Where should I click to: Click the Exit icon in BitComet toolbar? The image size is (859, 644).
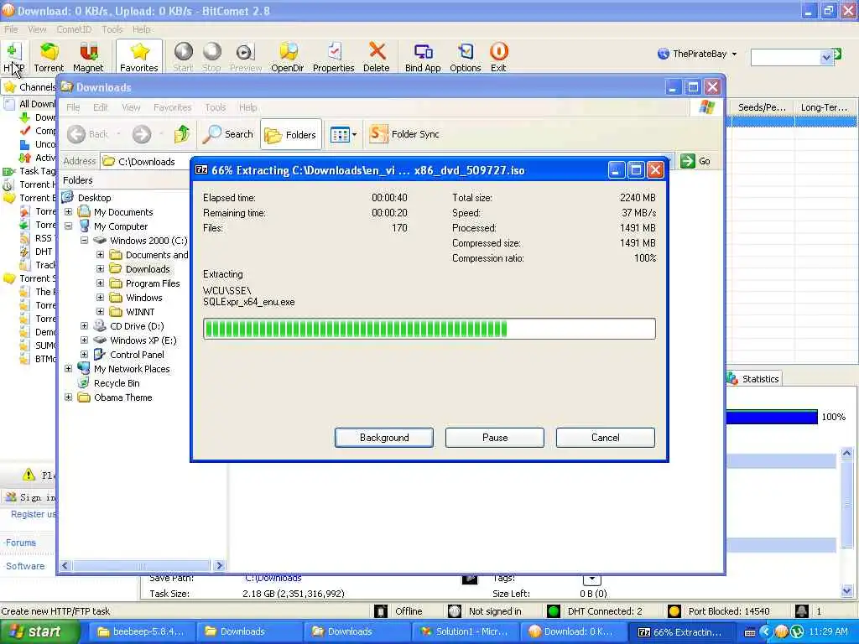point(498,57)
